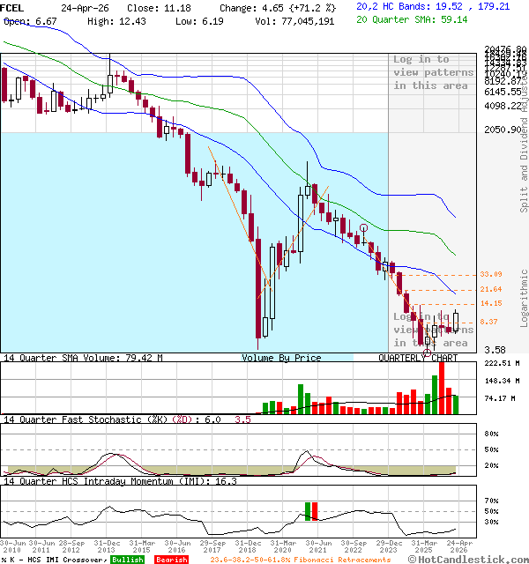Click the FCEL ticker symbol
Image resolution: width=529 pixels, height=564 pixels.
coord(12,6)
